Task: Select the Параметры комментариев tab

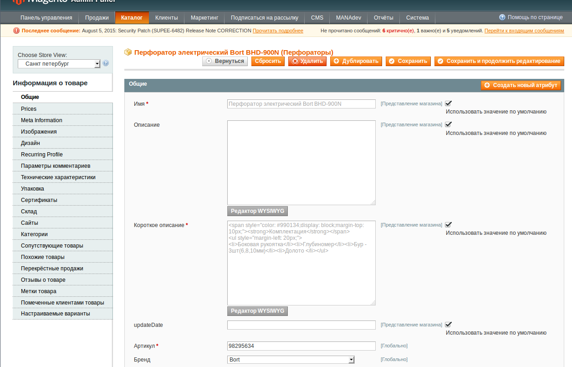Action: coord(62,165)
